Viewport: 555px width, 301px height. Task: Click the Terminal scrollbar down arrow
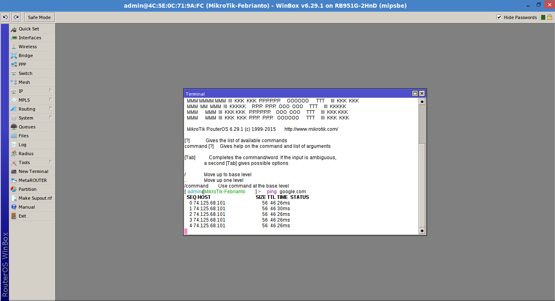click(422, 231)
